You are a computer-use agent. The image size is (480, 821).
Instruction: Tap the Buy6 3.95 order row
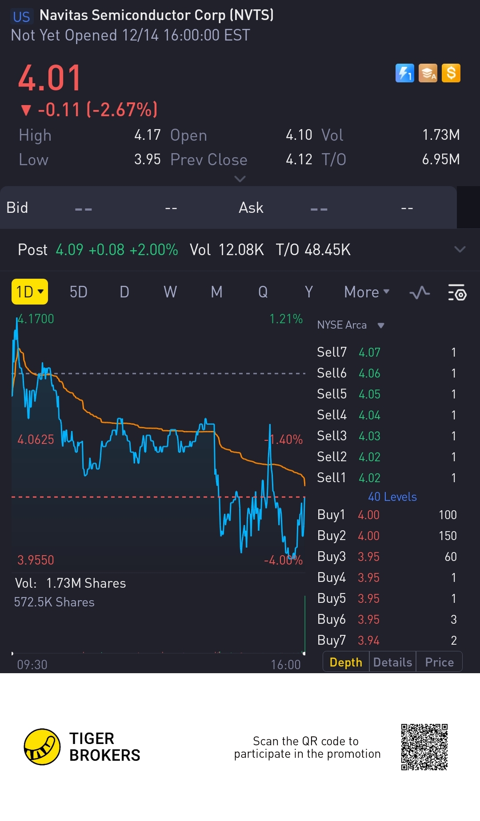387,619
